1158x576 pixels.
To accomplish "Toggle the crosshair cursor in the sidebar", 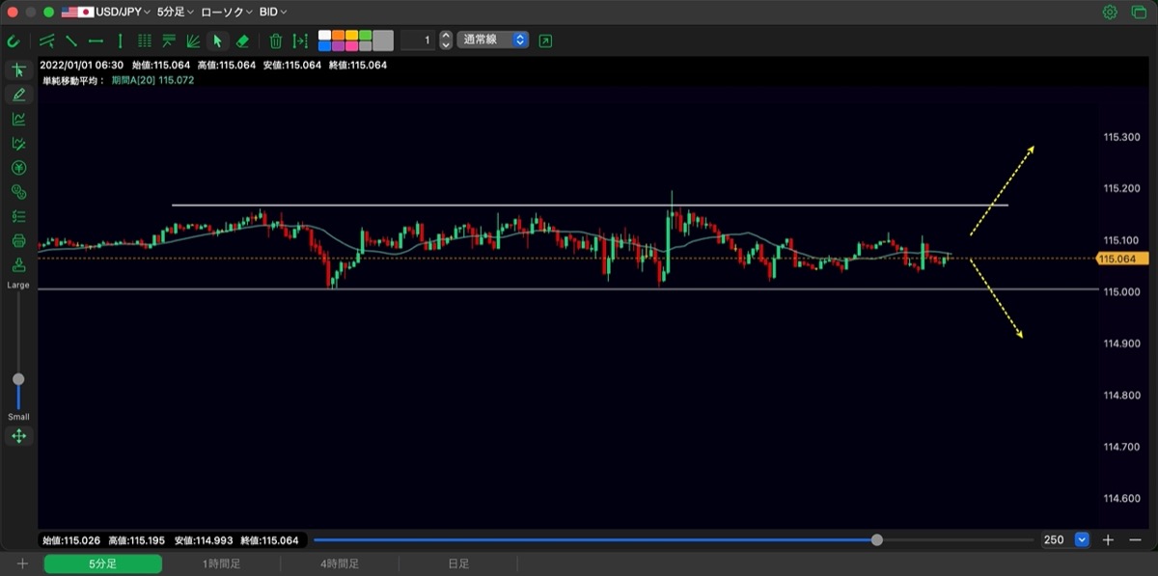I will click(18, 70).
